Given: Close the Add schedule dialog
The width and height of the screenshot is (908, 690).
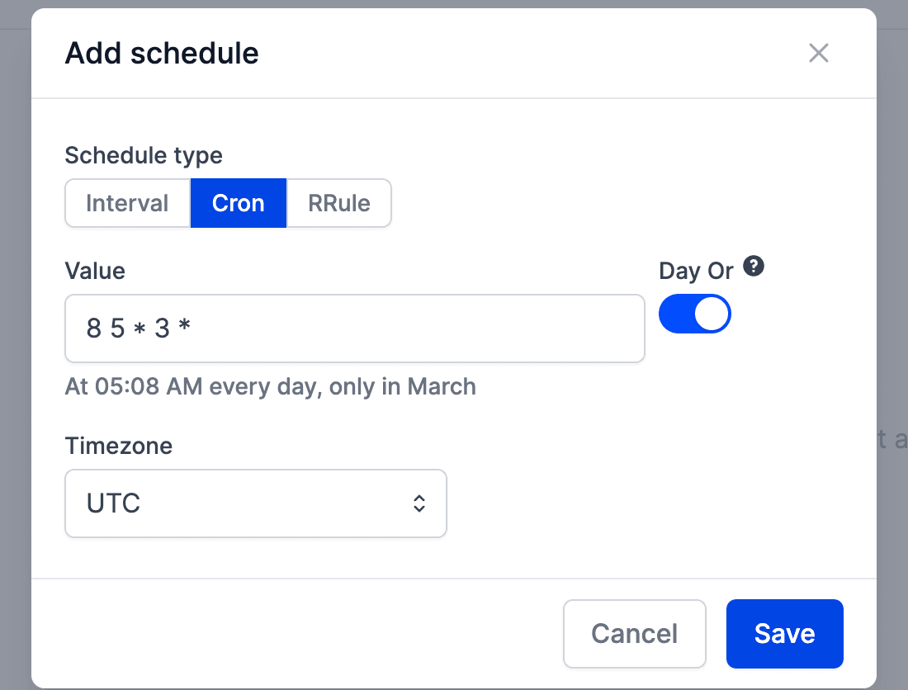Looking at the screenshot, I should tap(818, 54).
